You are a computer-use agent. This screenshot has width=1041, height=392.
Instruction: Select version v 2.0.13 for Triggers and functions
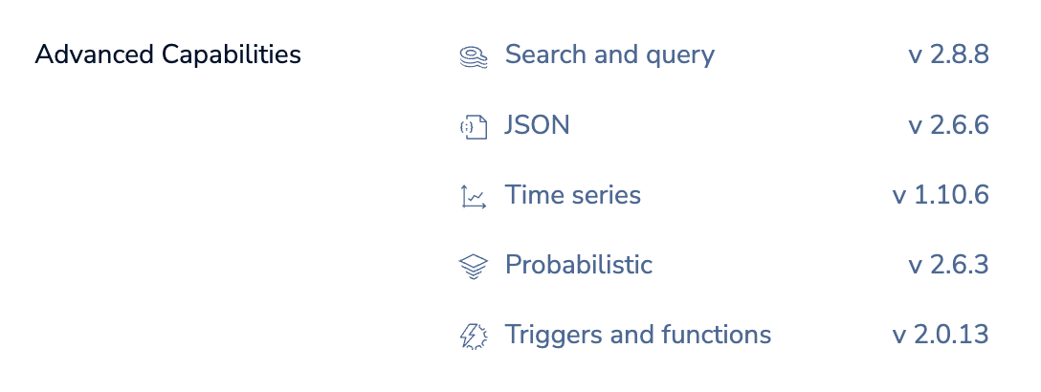[x=940, y=335]
